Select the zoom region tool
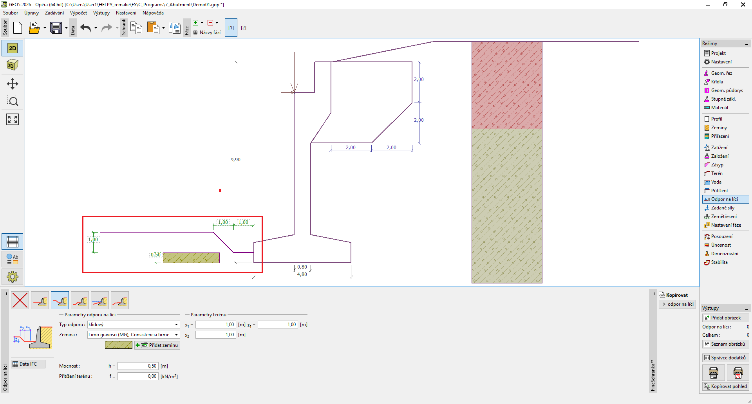This screenshot has width=752, height=404. 13,101
